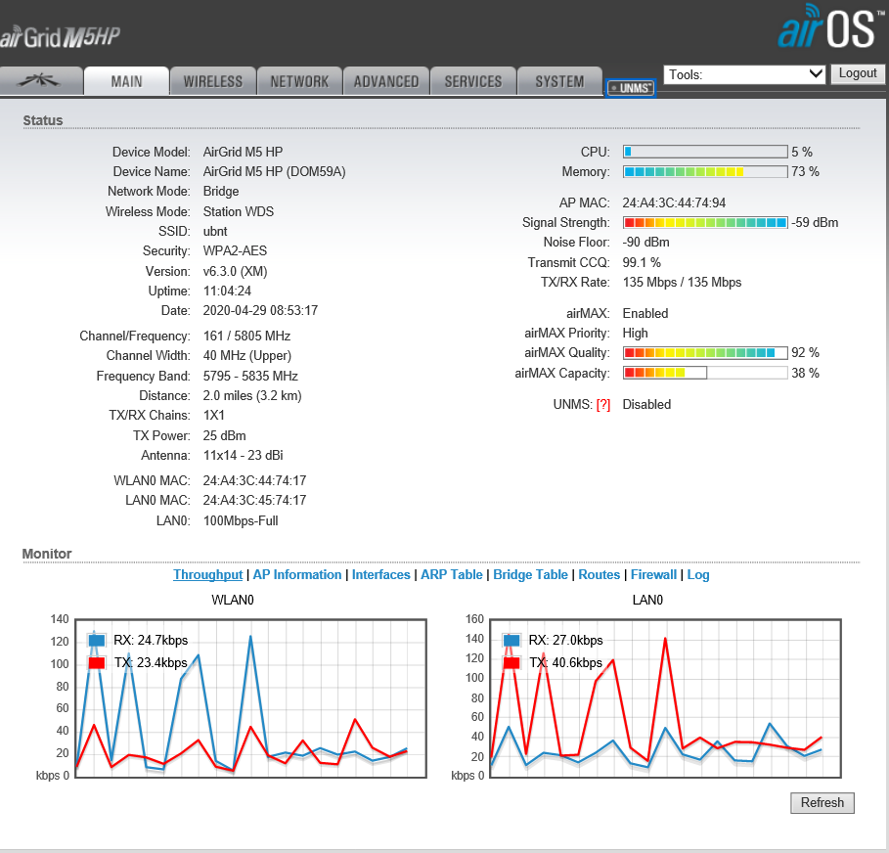Click the UNMS badge icon
The width and height of the screenshot is (889, 853).
pyautogui.click(x=631, y=88)
